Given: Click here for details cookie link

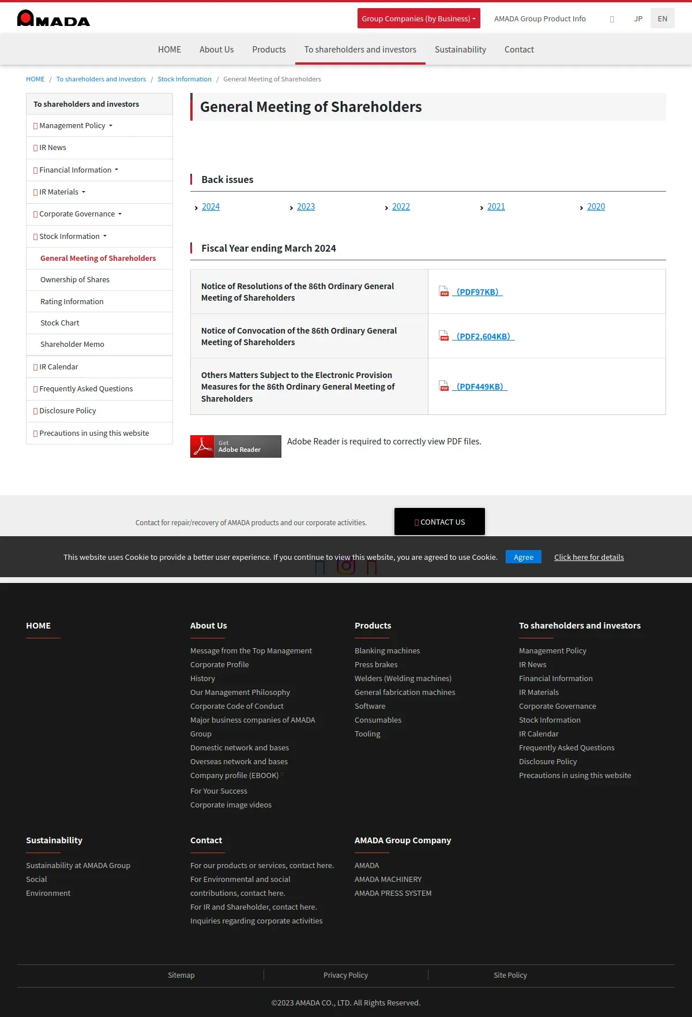Looking at the screenshot, I should 589,557.
